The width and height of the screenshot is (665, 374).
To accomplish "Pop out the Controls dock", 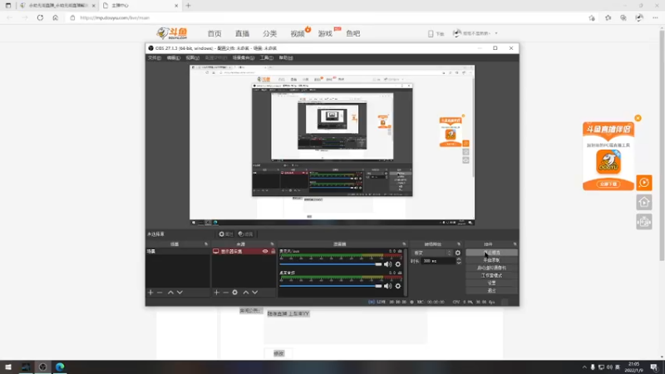I will [x=515, y=244].
